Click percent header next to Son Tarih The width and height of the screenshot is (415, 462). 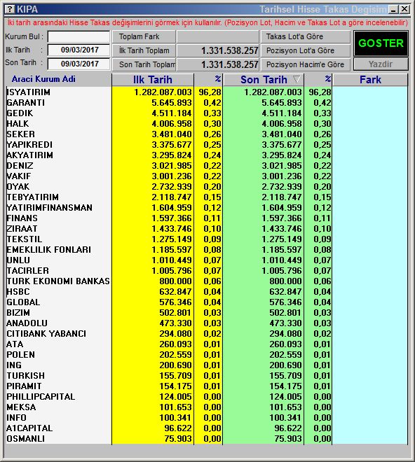coord(318,80)
